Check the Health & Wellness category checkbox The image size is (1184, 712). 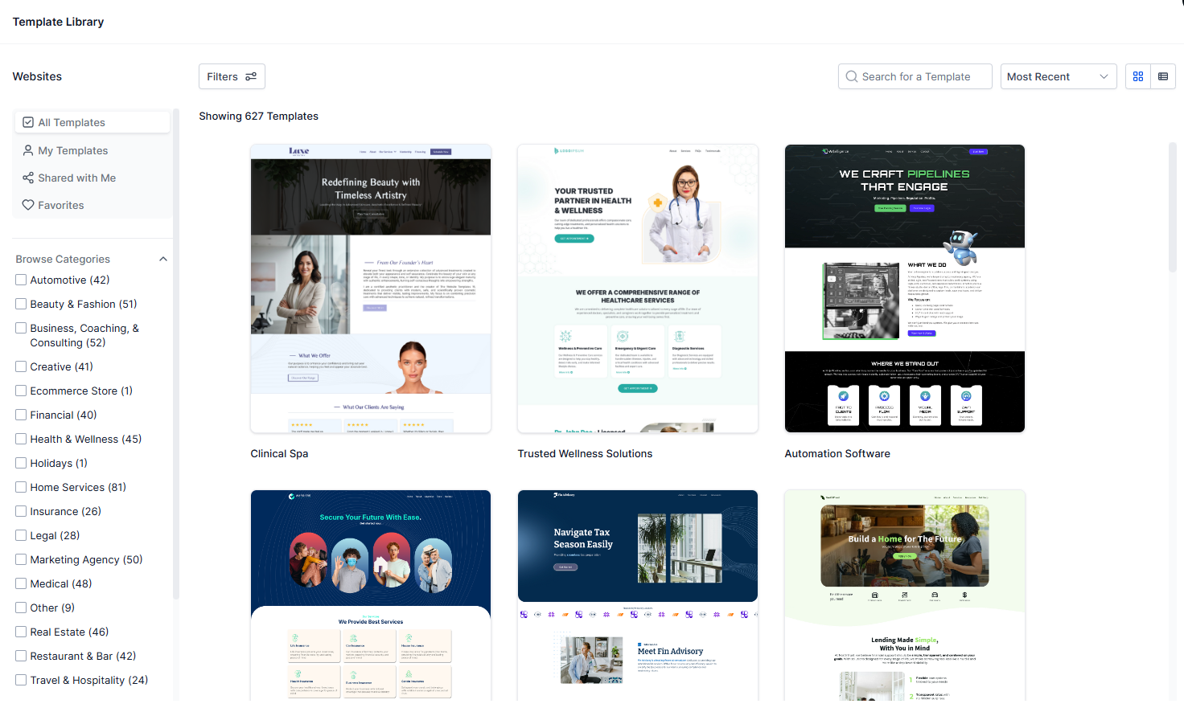coord(20,439)
